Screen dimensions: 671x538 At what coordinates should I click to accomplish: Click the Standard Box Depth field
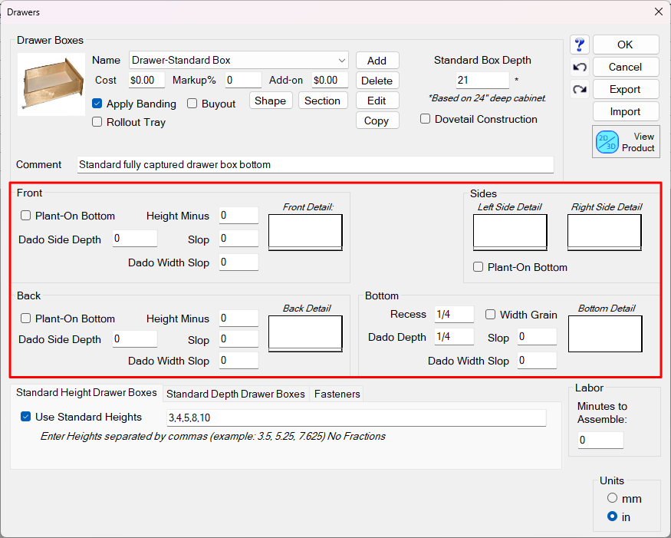point(482,81)
